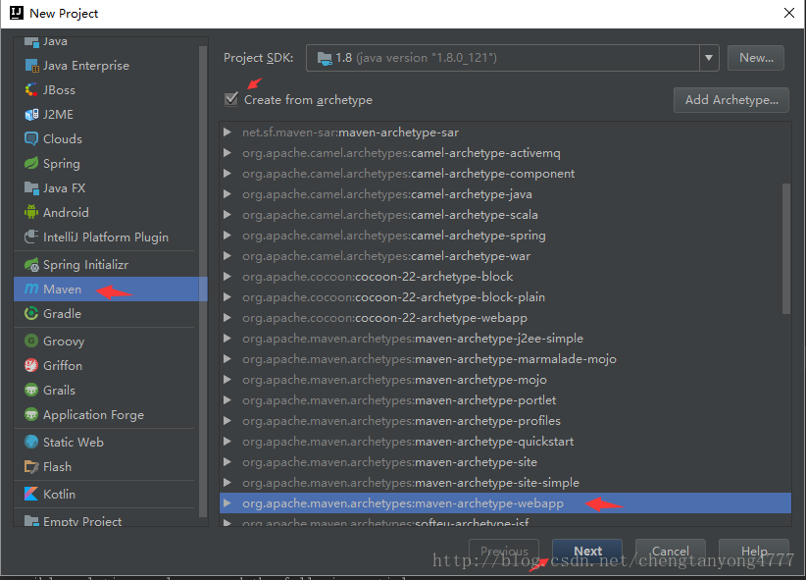Expand the maven-archetype-webapp node
806x580 pixels.
[227, 502]
